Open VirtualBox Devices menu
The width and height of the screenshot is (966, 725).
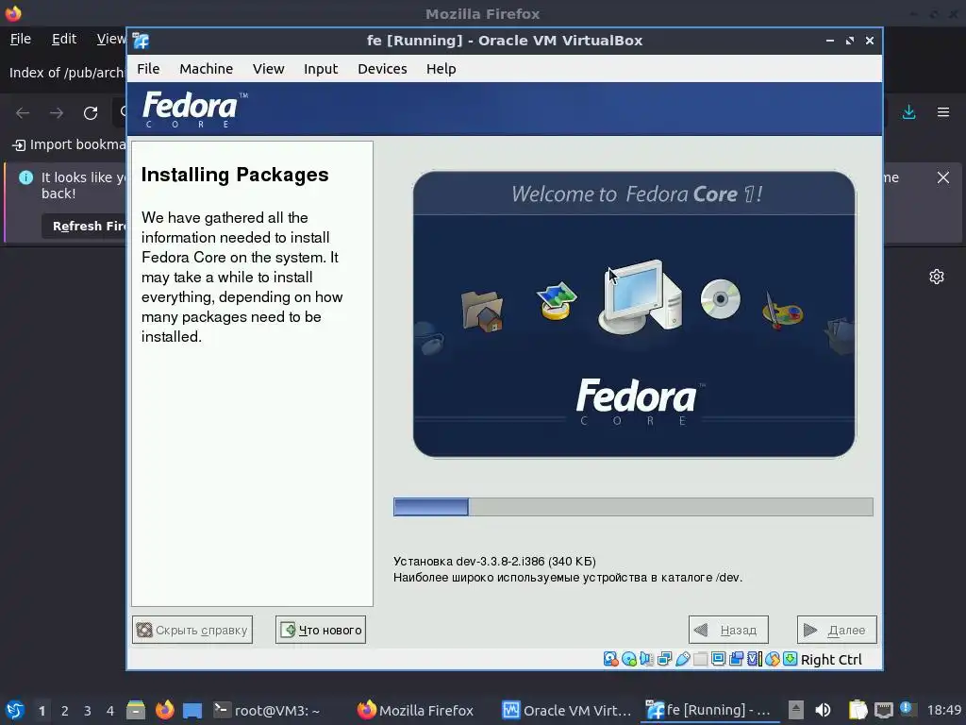pyautogui.click(x=383, y=69)
